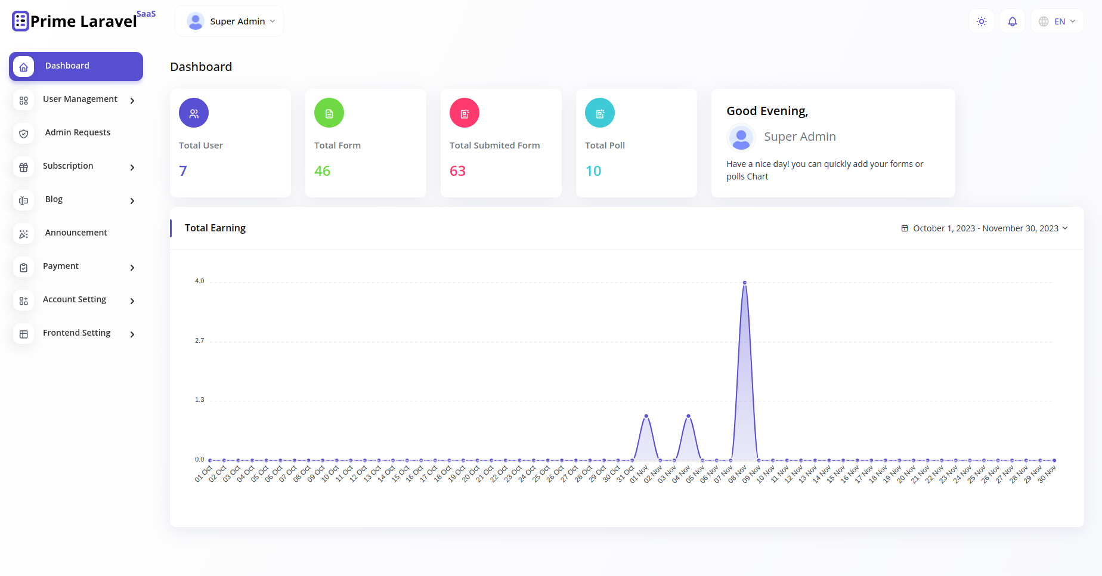Click the Blog sidebar icon

point(24,201)
